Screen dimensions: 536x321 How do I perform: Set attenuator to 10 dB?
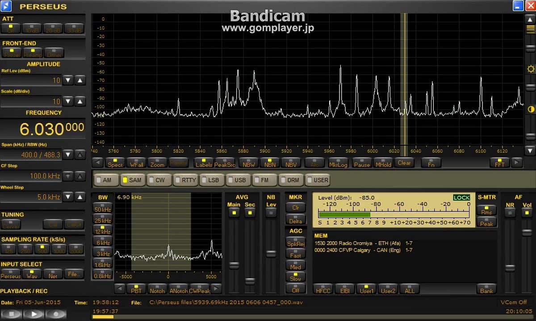(x=32, y=29)
